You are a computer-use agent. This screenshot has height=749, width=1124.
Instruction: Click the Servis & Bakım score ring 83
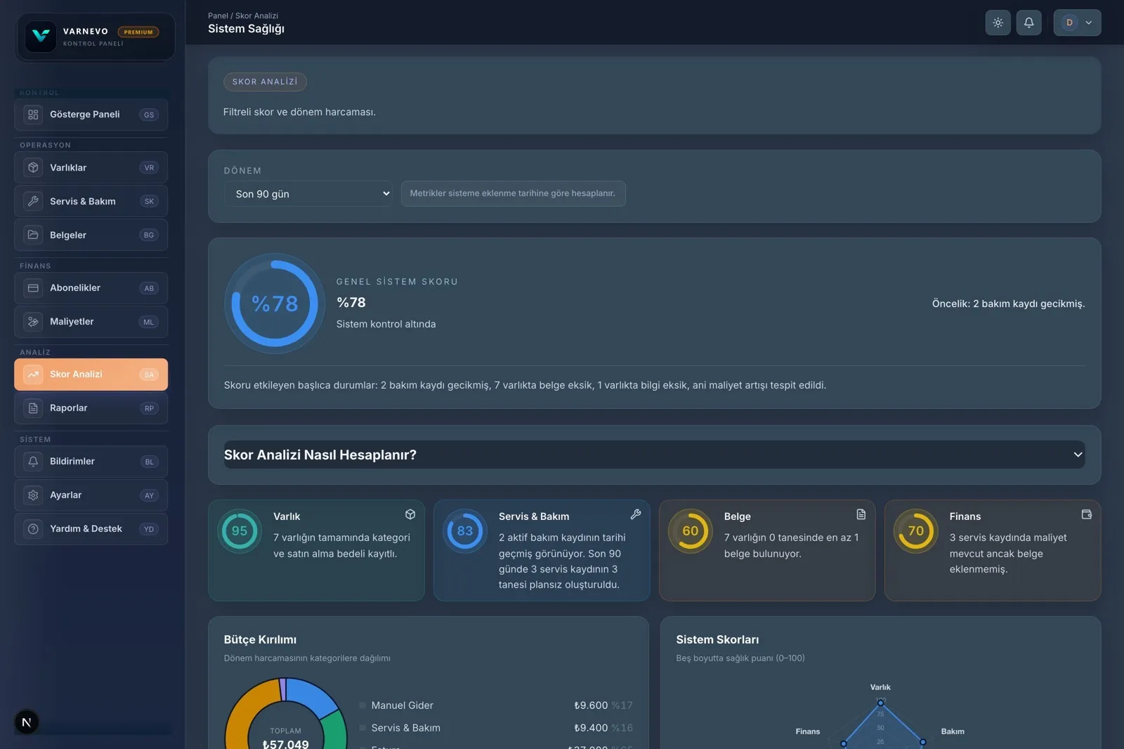465,531
